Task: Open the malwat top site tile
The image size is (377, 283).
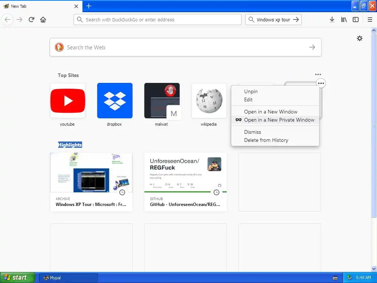Action: click(x=162, y=101)
